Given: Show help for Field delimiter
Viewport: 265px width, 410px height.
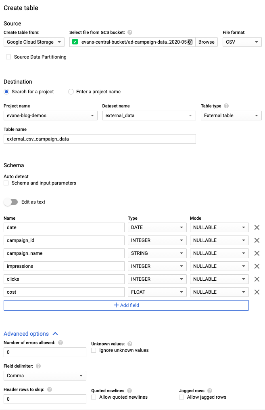Looking at the screenshot, I should pyautogui.click(x=38, y=366).
